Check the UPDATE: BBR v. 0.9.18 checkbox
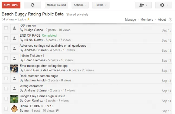Image resolution: width=175 pixels, height=114 pixels. [x=6, y=109]
